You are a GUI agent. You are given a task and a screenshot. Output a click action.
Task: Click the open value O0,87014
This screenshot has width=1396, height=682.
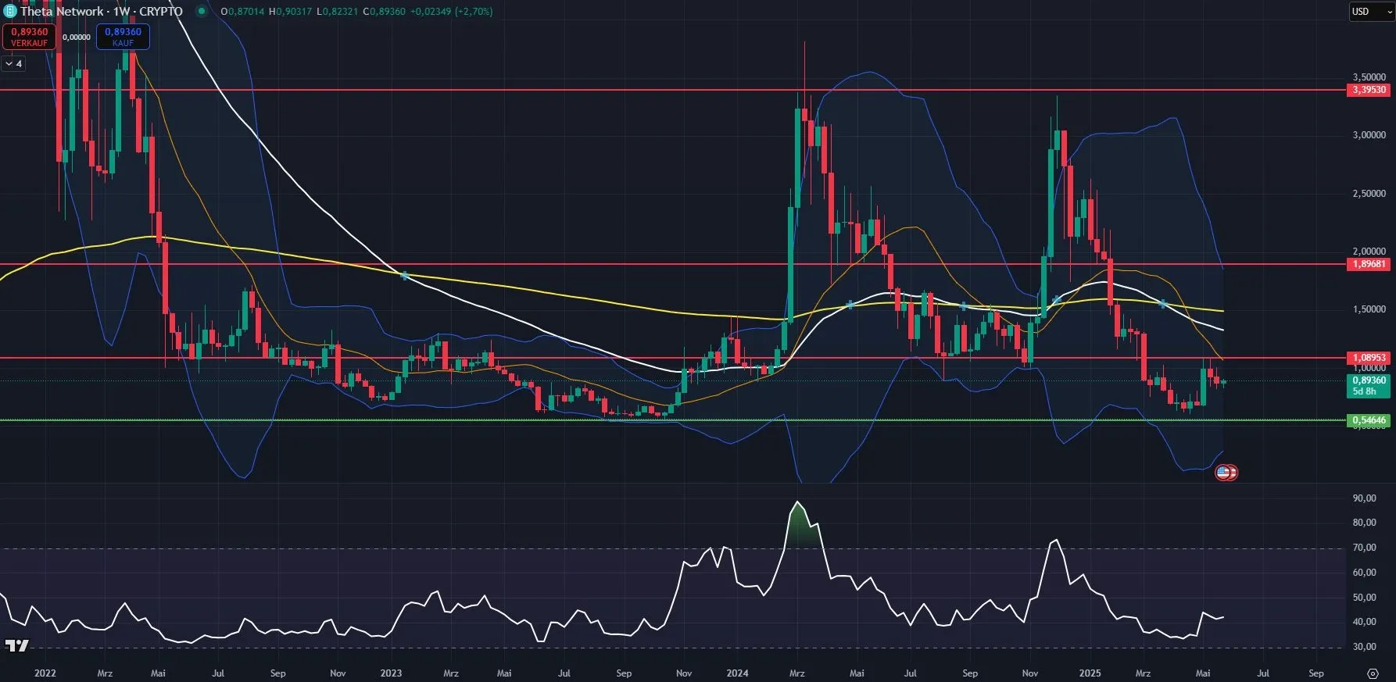point(242,12)
